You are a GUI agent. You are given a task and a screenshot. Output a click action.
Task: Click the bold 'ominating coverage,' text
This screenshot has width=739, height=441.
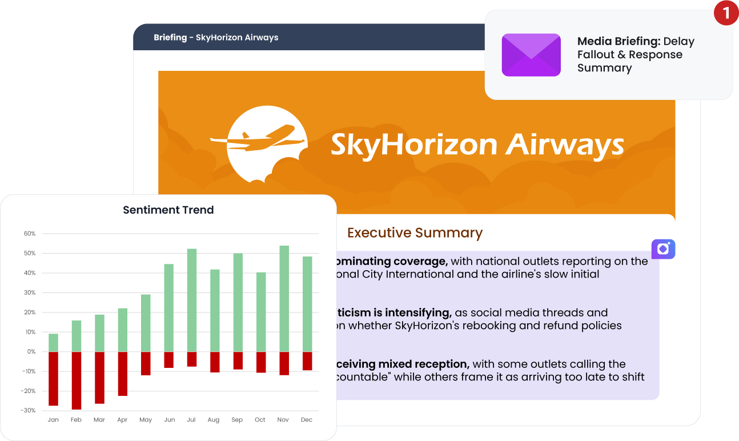(x=392, y=262)
